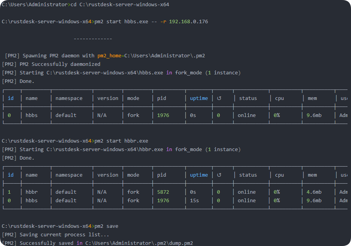Image resolution: width=351 pixels, height=246 pixels.
Task: Click the restart count icon in the first table header
Action: point(219,98)
